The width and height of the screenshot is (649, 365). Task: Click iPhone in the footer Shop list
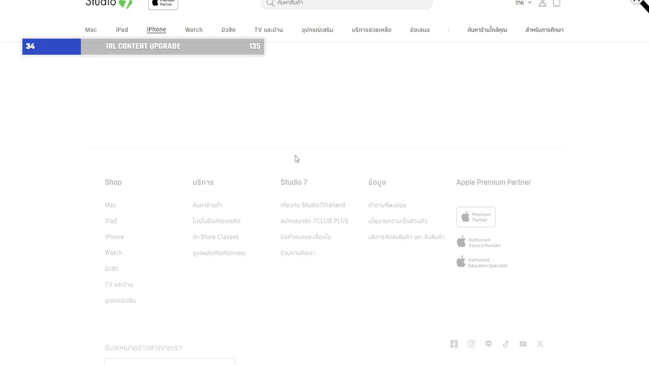point(114,237)
